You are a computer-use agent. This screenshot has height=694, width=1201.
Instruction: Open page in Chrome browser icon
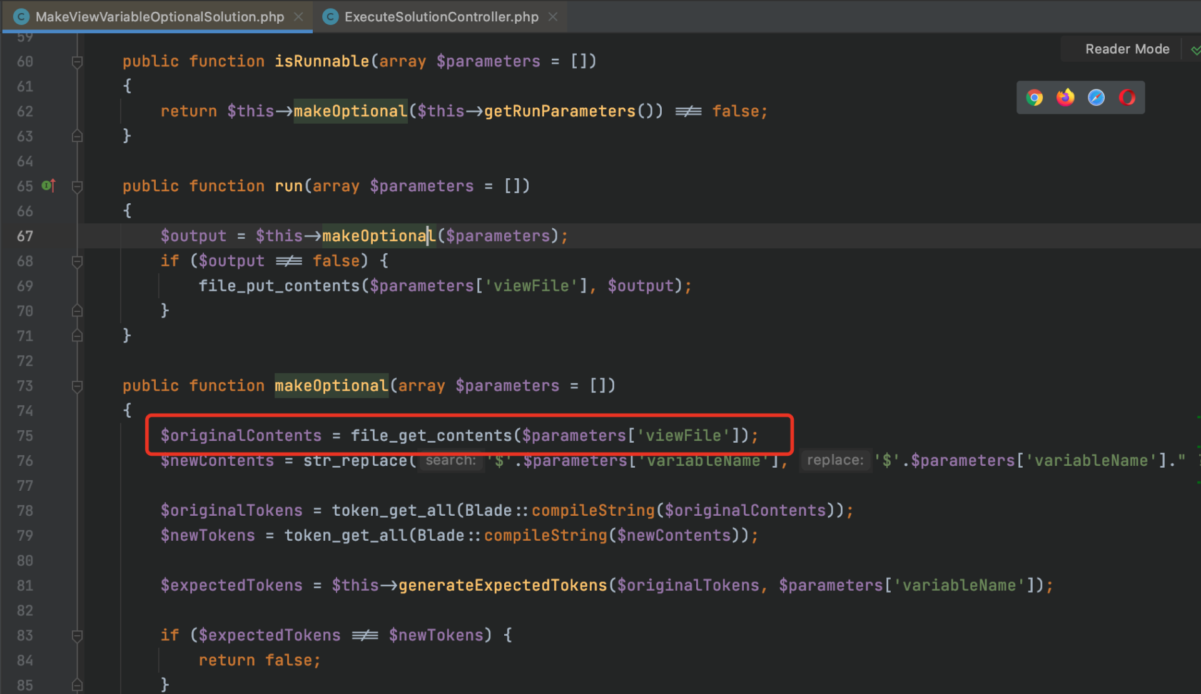(x=1035, y=98)
